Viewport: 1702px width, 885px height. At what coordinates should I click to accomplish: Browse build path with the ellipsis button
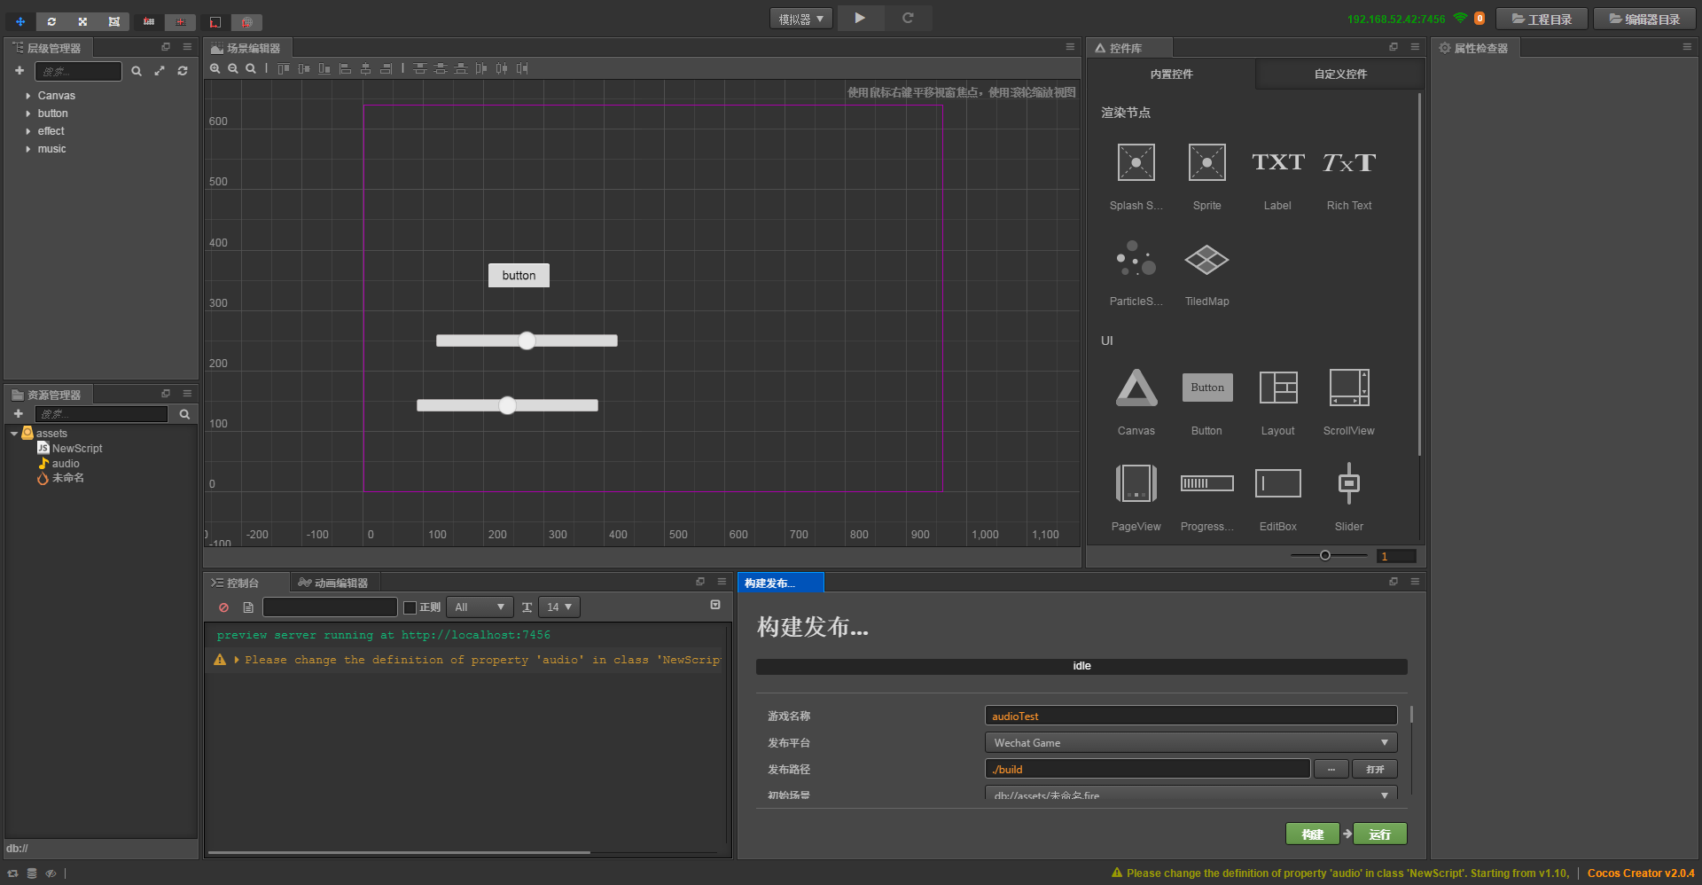point(1331,770)
